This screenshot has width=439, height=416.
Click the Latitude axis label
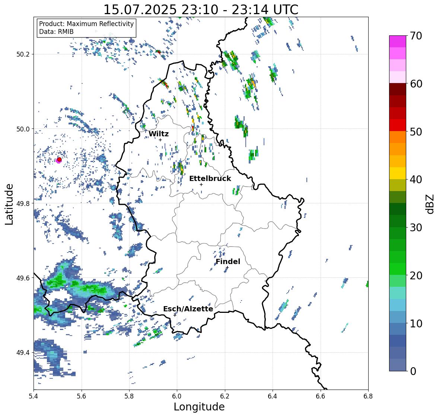(x=9, y=204)
